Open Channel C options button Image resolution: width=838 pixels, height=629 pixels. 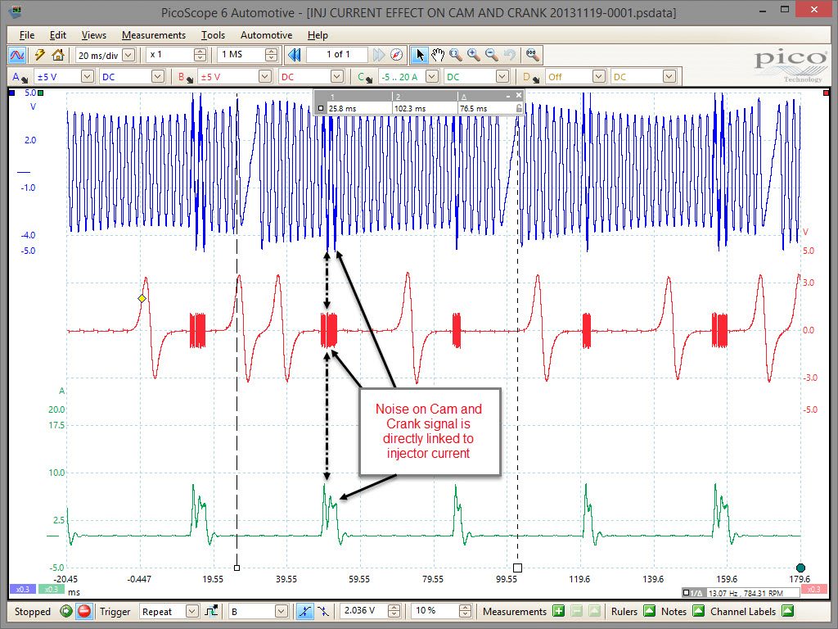click(x=365, y=77)
